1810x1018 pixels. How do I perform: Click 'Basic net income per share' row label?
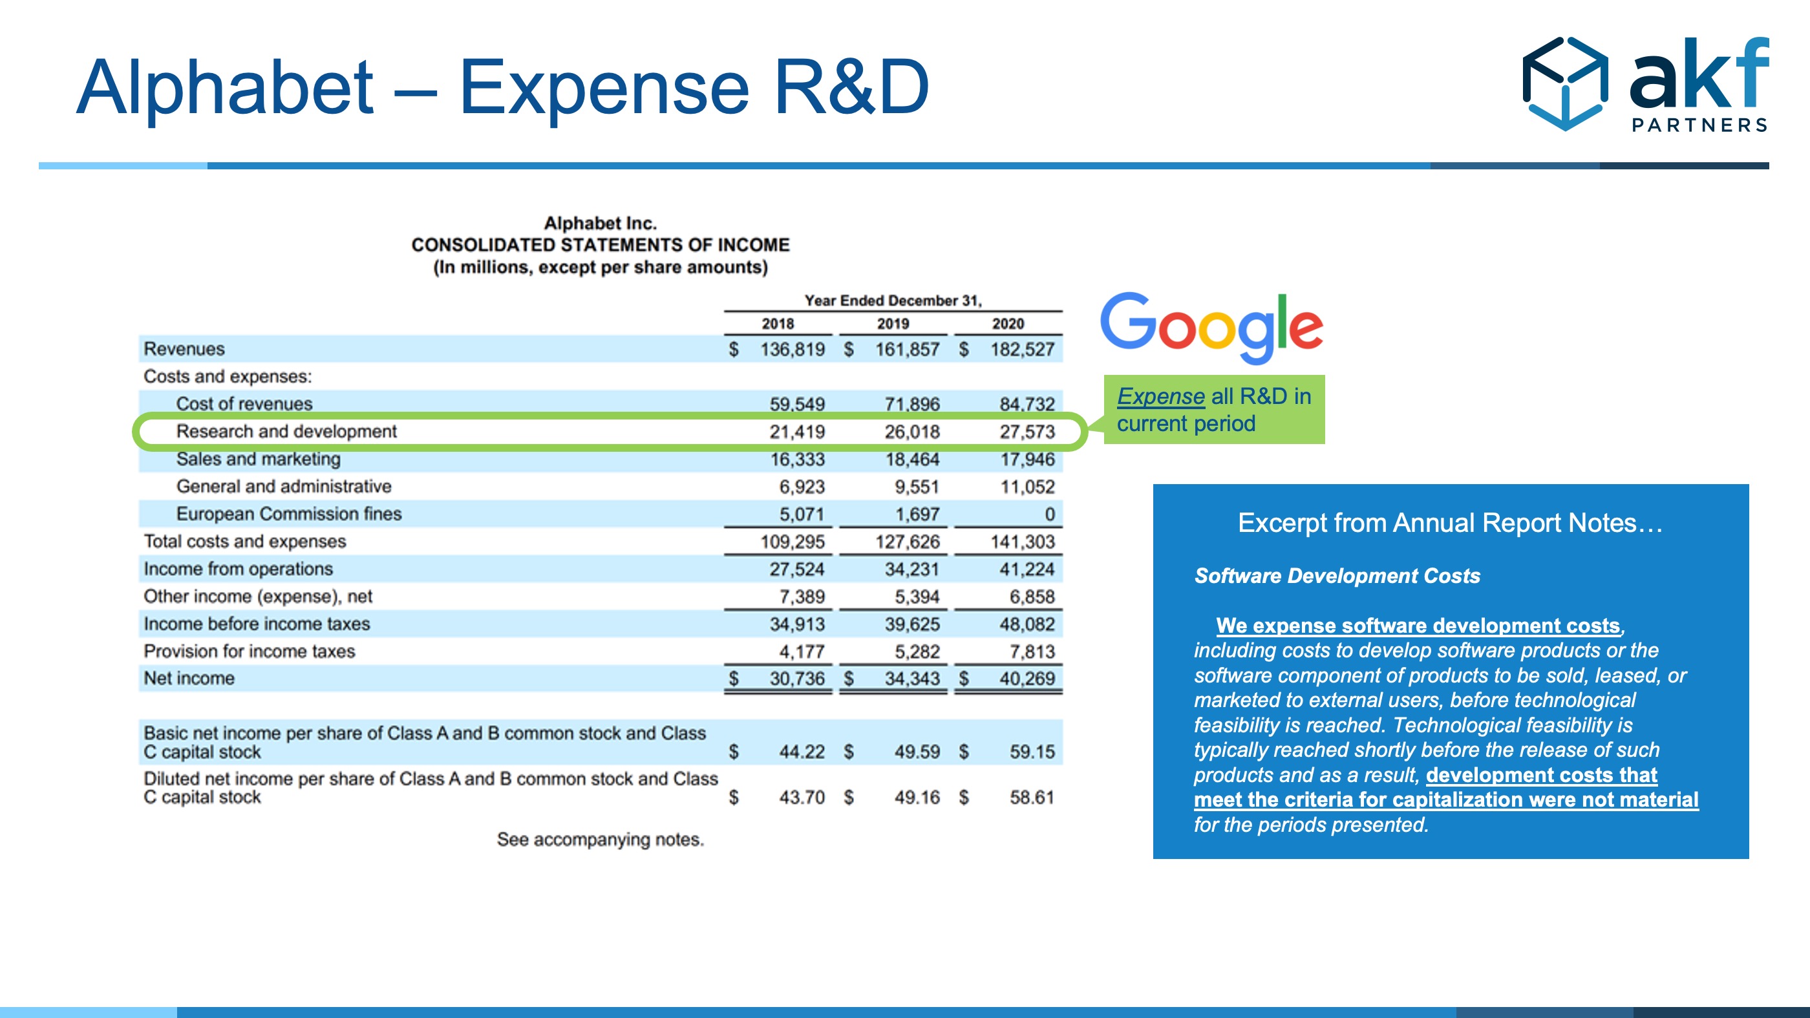(425, 742)
